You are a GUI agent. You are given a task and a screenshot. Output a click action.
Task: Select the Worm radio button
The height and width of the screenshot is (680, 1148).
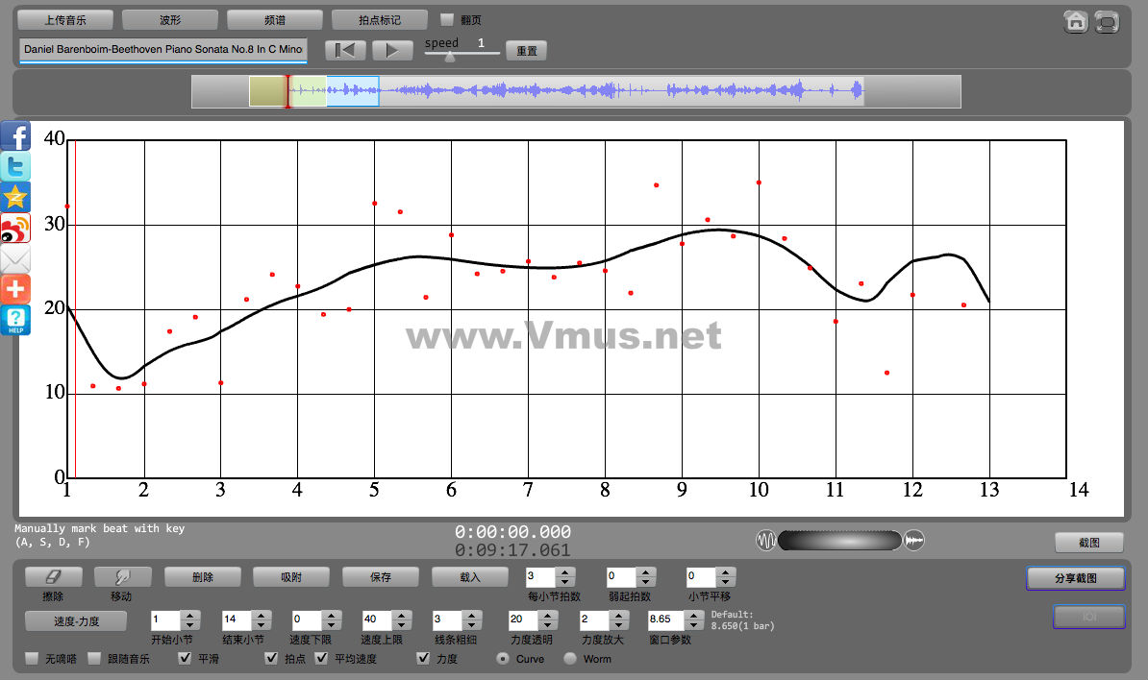570,659
